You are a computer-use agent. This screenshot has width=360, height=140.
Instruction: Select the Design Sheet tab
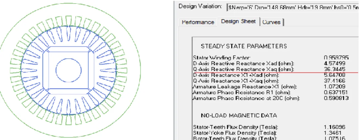pyautogui.click(x=238, y=22)
